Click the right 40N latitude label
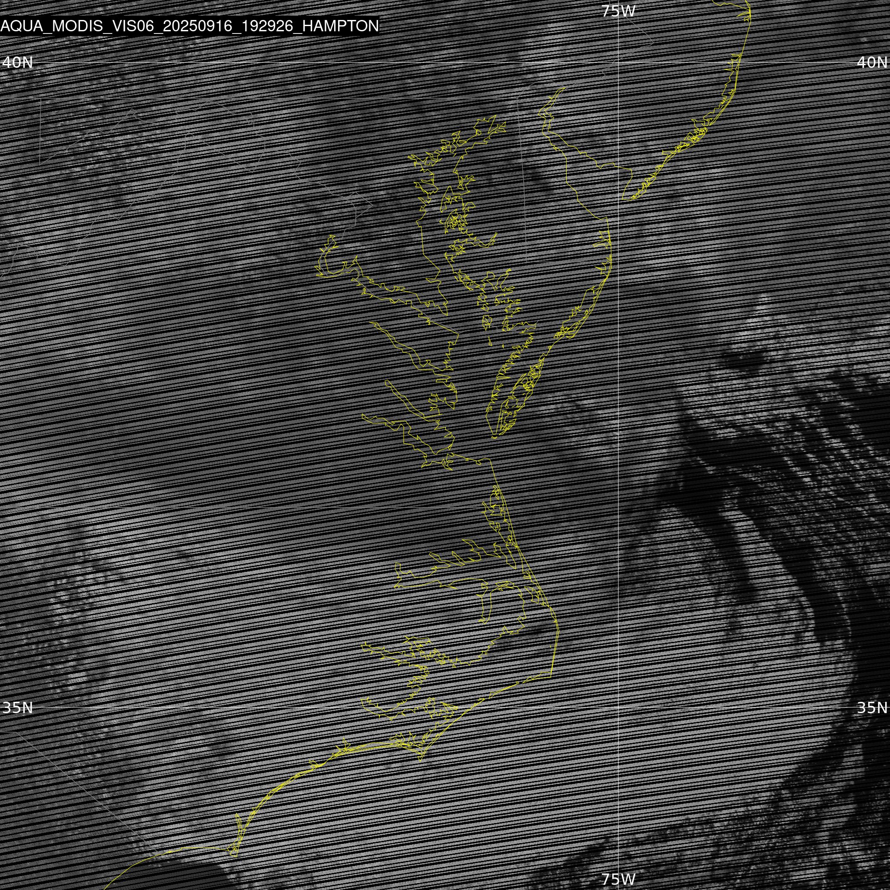Screen dimensions: 890x890 click(x=872, y=62)
